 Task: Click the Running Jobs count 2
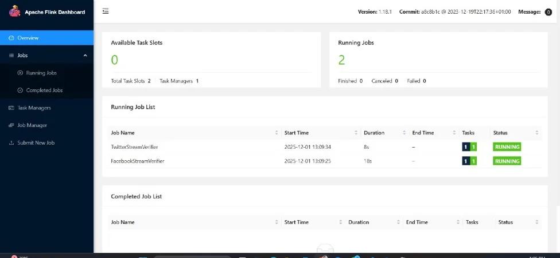341,60
